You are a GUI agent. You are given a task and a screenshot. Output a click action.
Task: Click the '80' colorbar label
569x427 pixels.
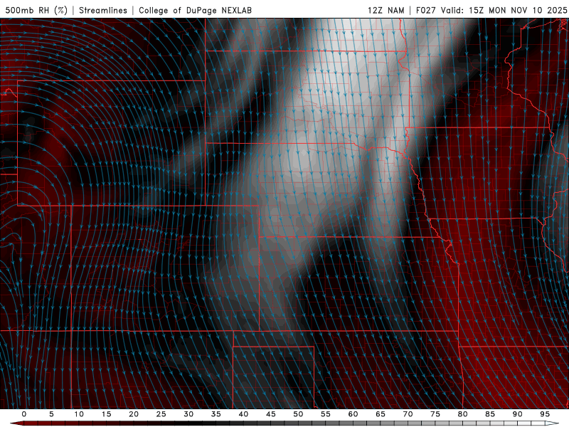pos(462,414)
